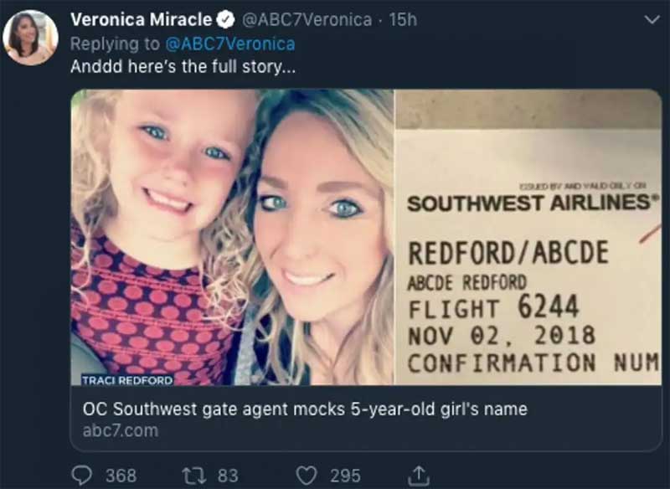Open the mother and daughter selfie preview
The image size is (670, 489).
point(233,237)
